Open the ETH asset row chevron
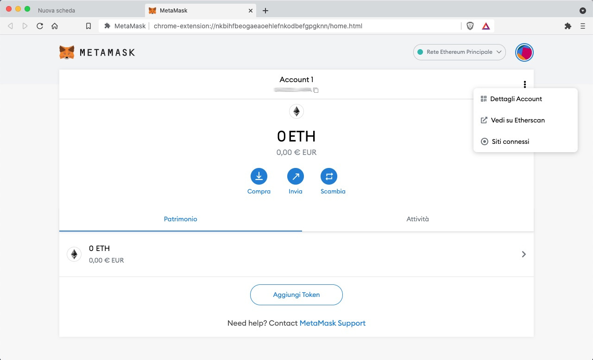The height and width of the screenshot is (360, 593). click(524, 254)
